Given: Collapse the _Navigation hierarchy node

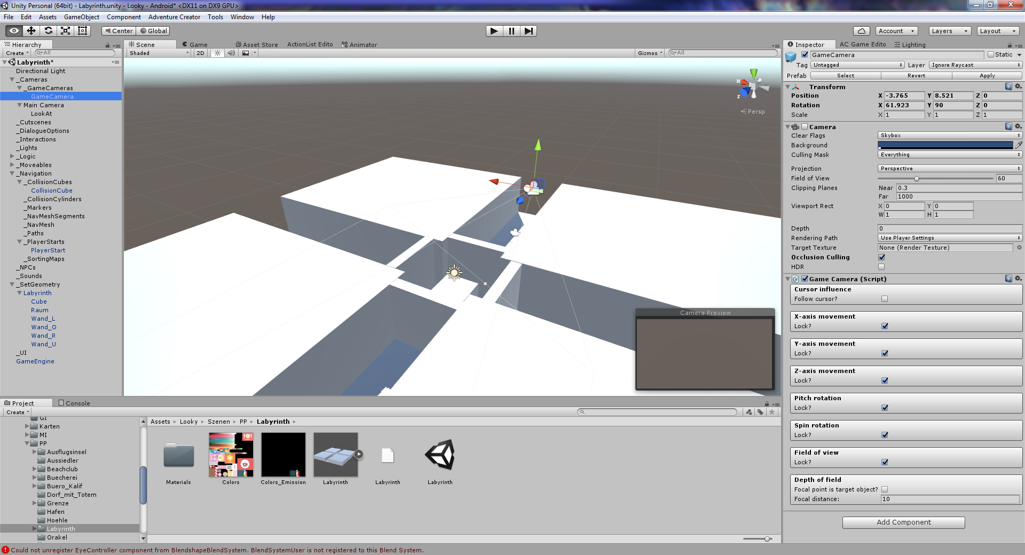Looking at the screenshot, I should click(12, 173).
